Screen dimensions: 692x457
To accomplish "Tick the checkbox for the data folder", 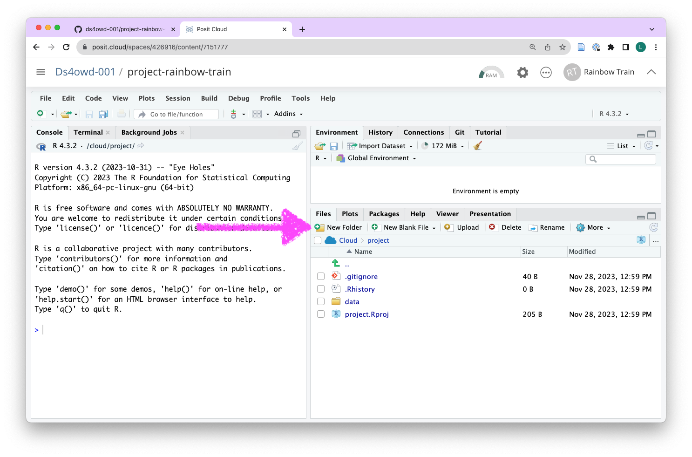I will [321, 302].
